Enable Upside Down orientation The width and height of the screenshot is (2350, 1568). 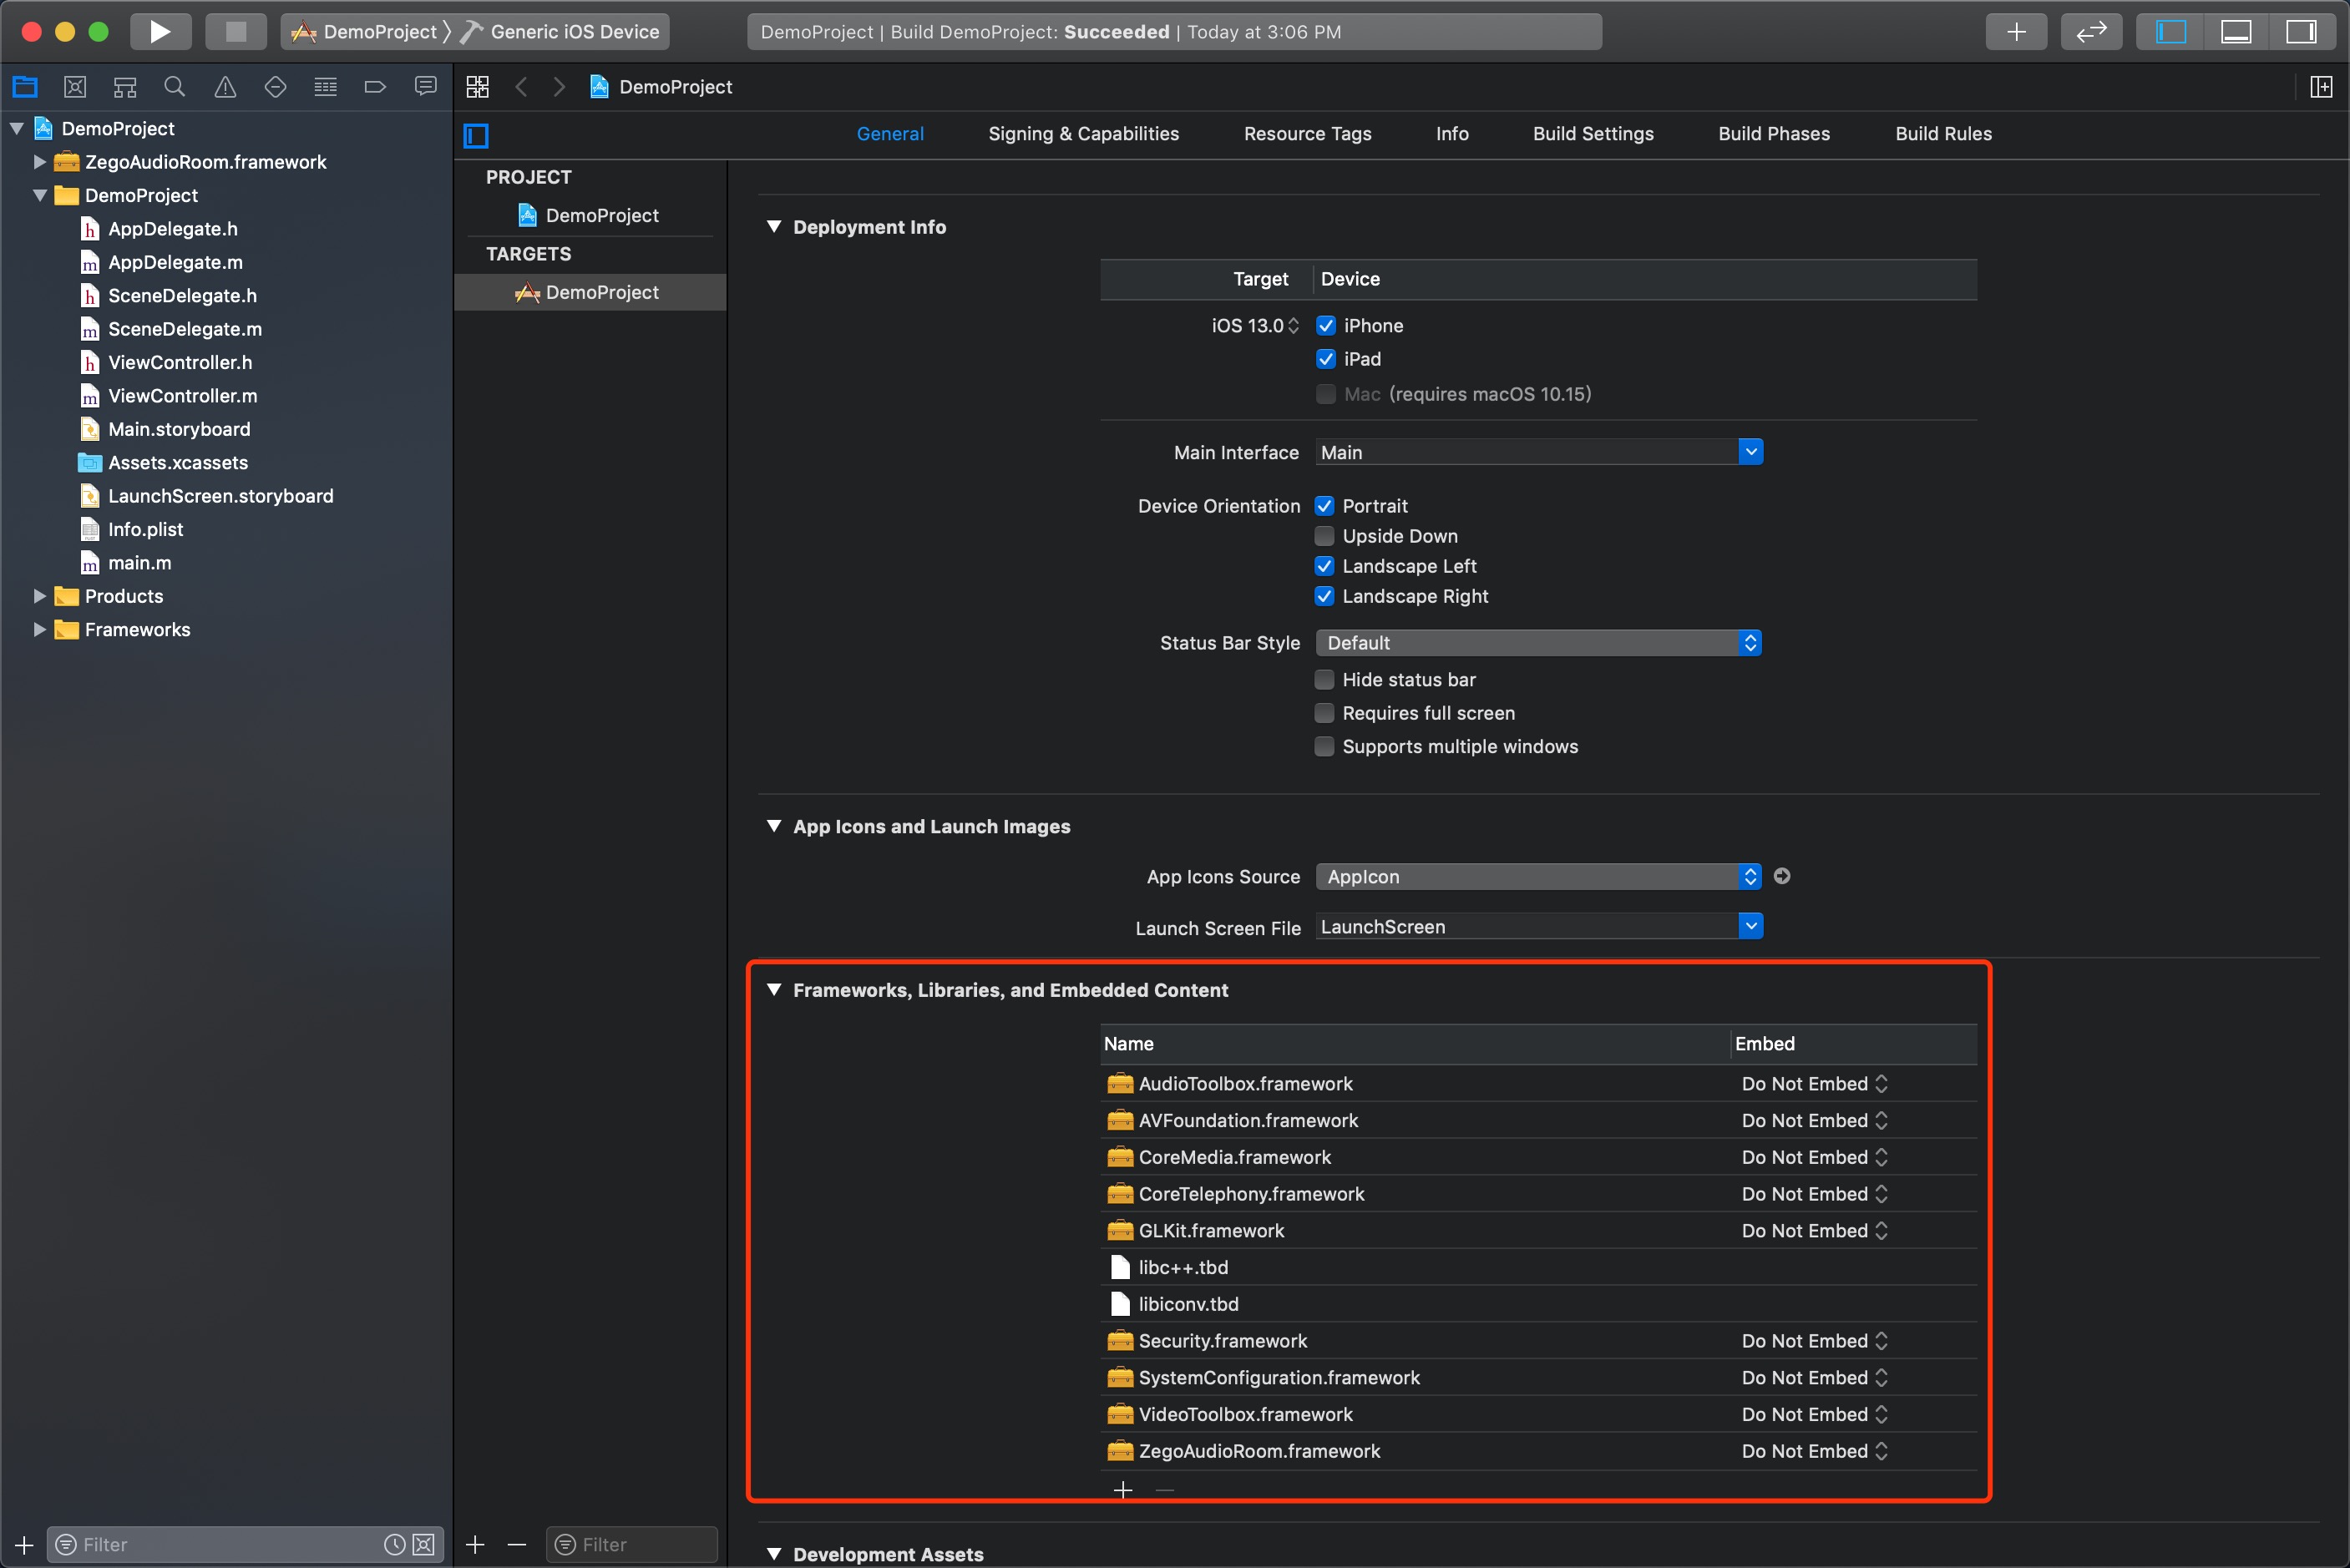coord(1324,536)
